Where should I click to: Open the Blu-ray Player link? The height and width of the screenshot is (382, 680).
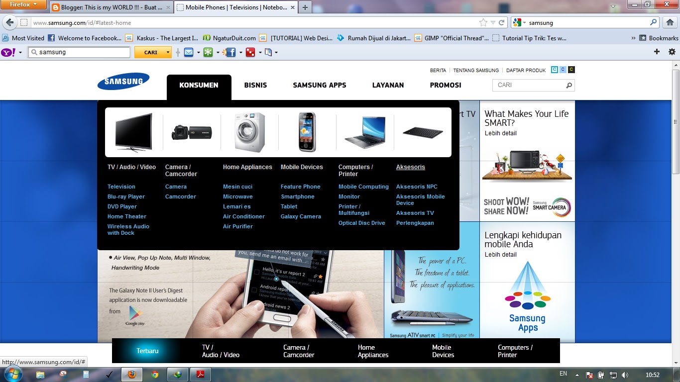tap(126, 196)
